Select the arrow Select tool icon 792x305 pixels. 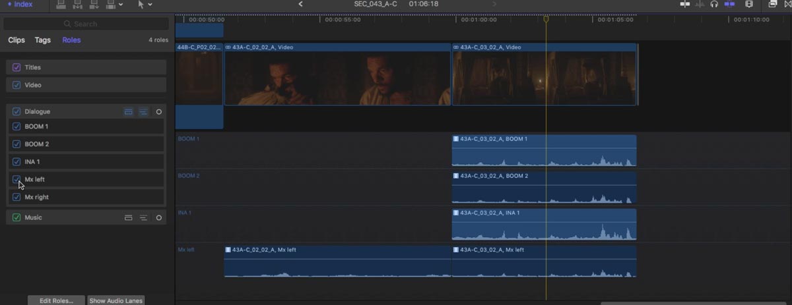pos(141,4)
